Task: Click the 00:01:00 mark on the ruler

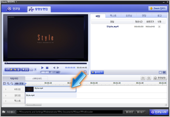Action: [94, 83]
